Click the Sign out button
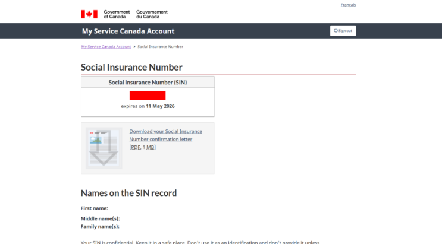This screenshot has height=244, width=442. click(343, 31)
